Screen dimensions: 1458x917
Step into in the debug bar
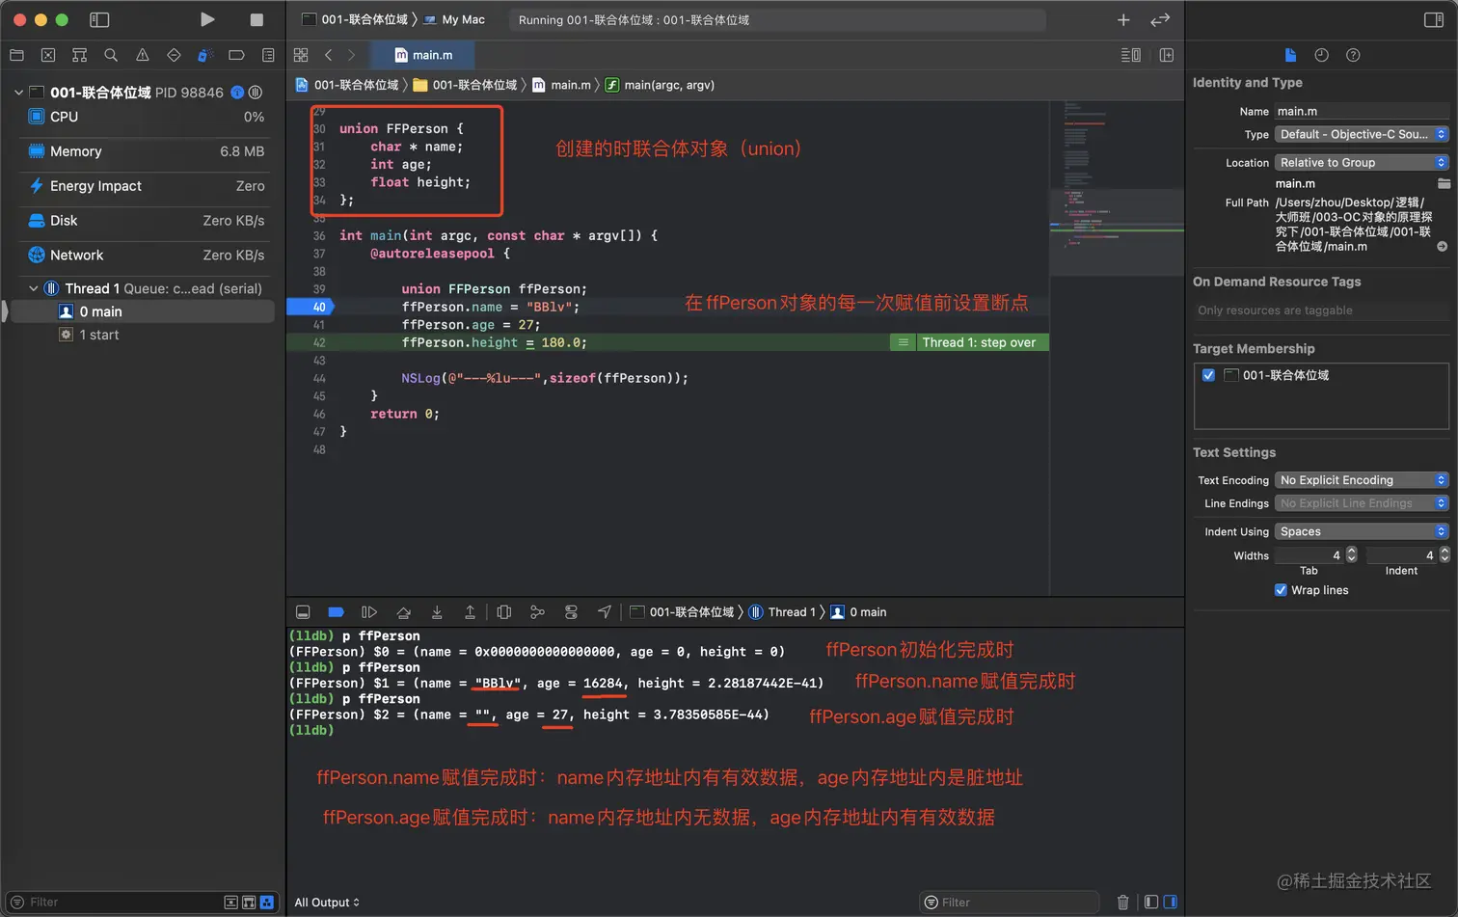437,612
